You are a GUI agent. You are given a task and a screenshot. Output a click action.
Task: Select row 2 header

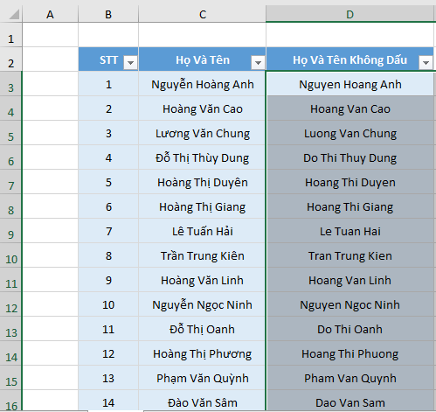click(10, 59)
